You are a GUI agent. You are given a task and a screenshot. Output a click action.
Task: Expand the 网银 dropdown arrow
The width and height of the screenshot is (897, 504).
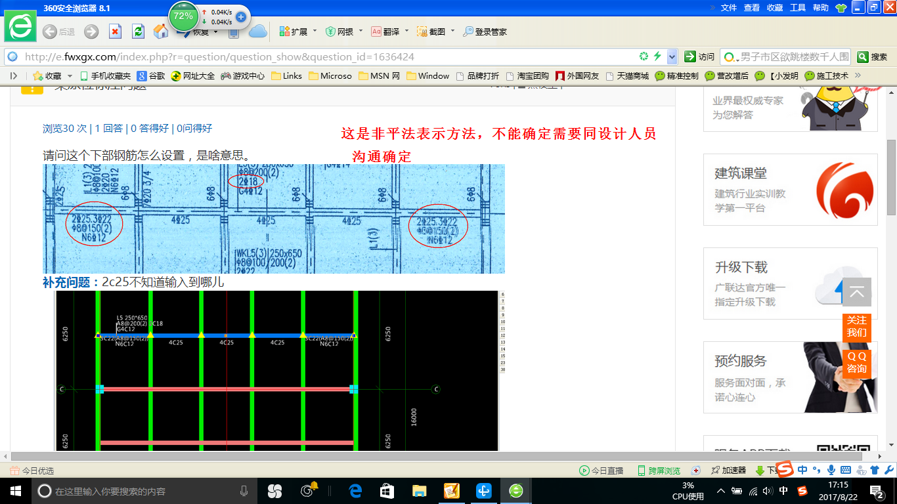tap(361, 31)
